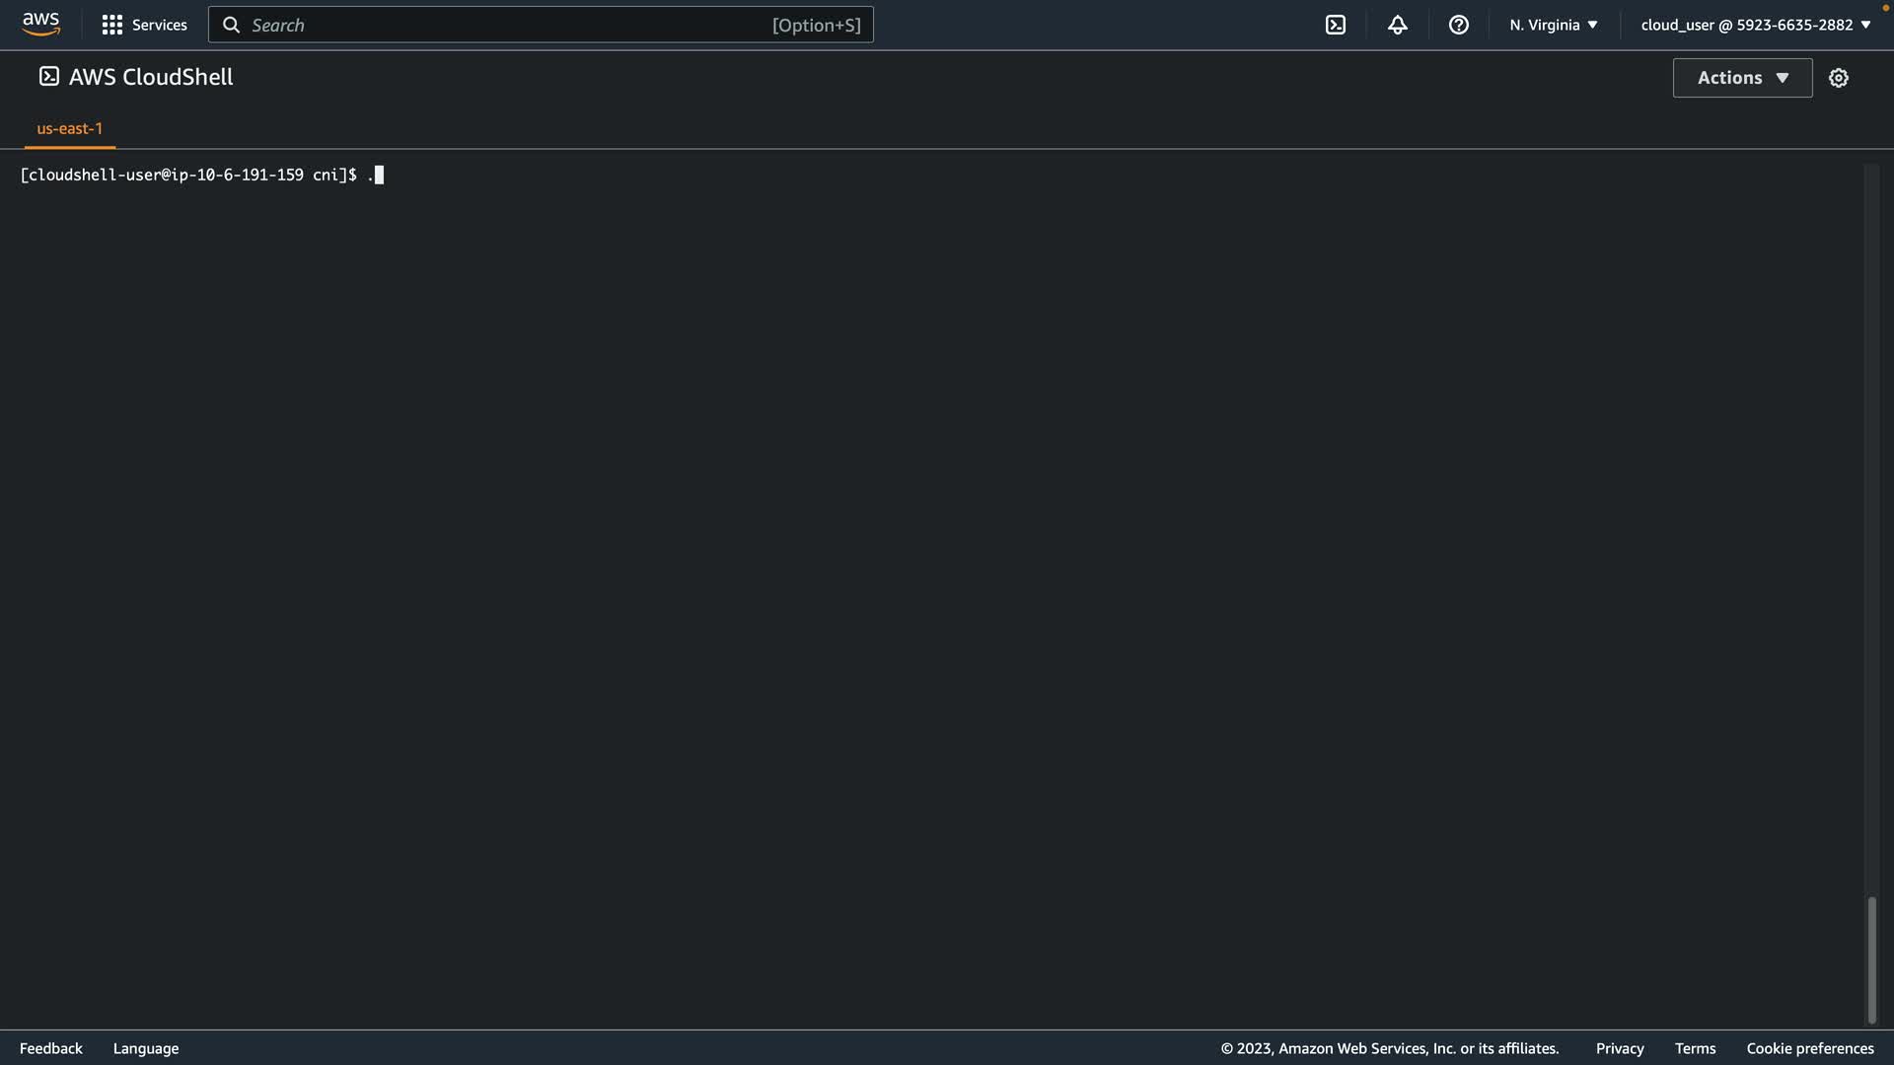This screenshot has height=1065, width=1894.
Task: Open the Language selector in footer
Action: 146,1048
